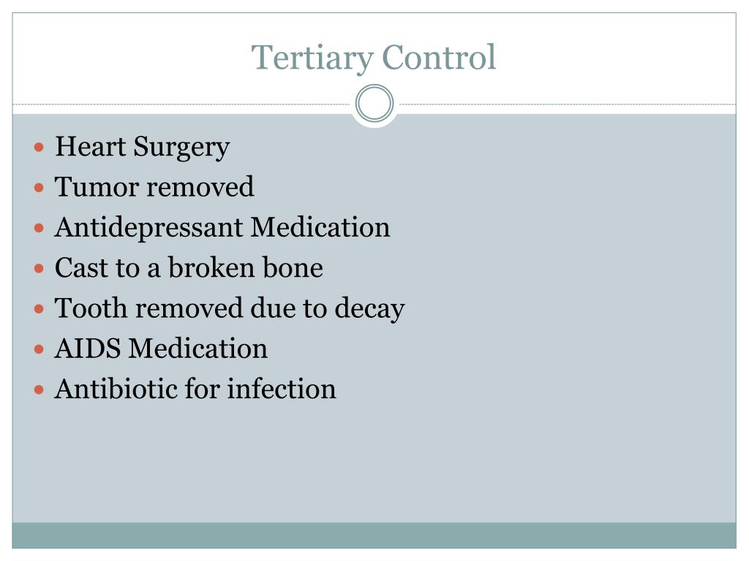
Task: Click the circle ornament below the title
Action: [x=374, y=103]
